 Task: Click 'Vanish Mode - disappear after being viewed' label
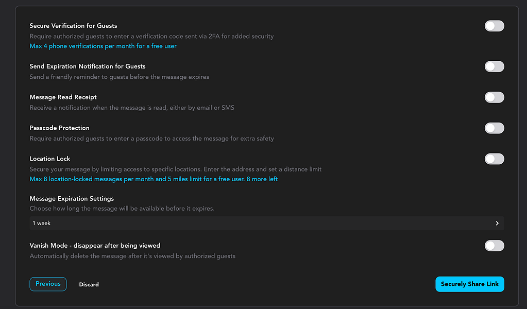point(95,245)
